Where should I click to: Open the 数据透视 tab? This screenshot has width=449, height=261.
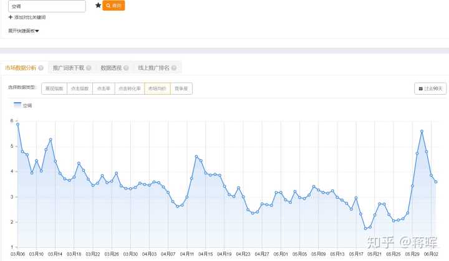[x=110, y=68]
